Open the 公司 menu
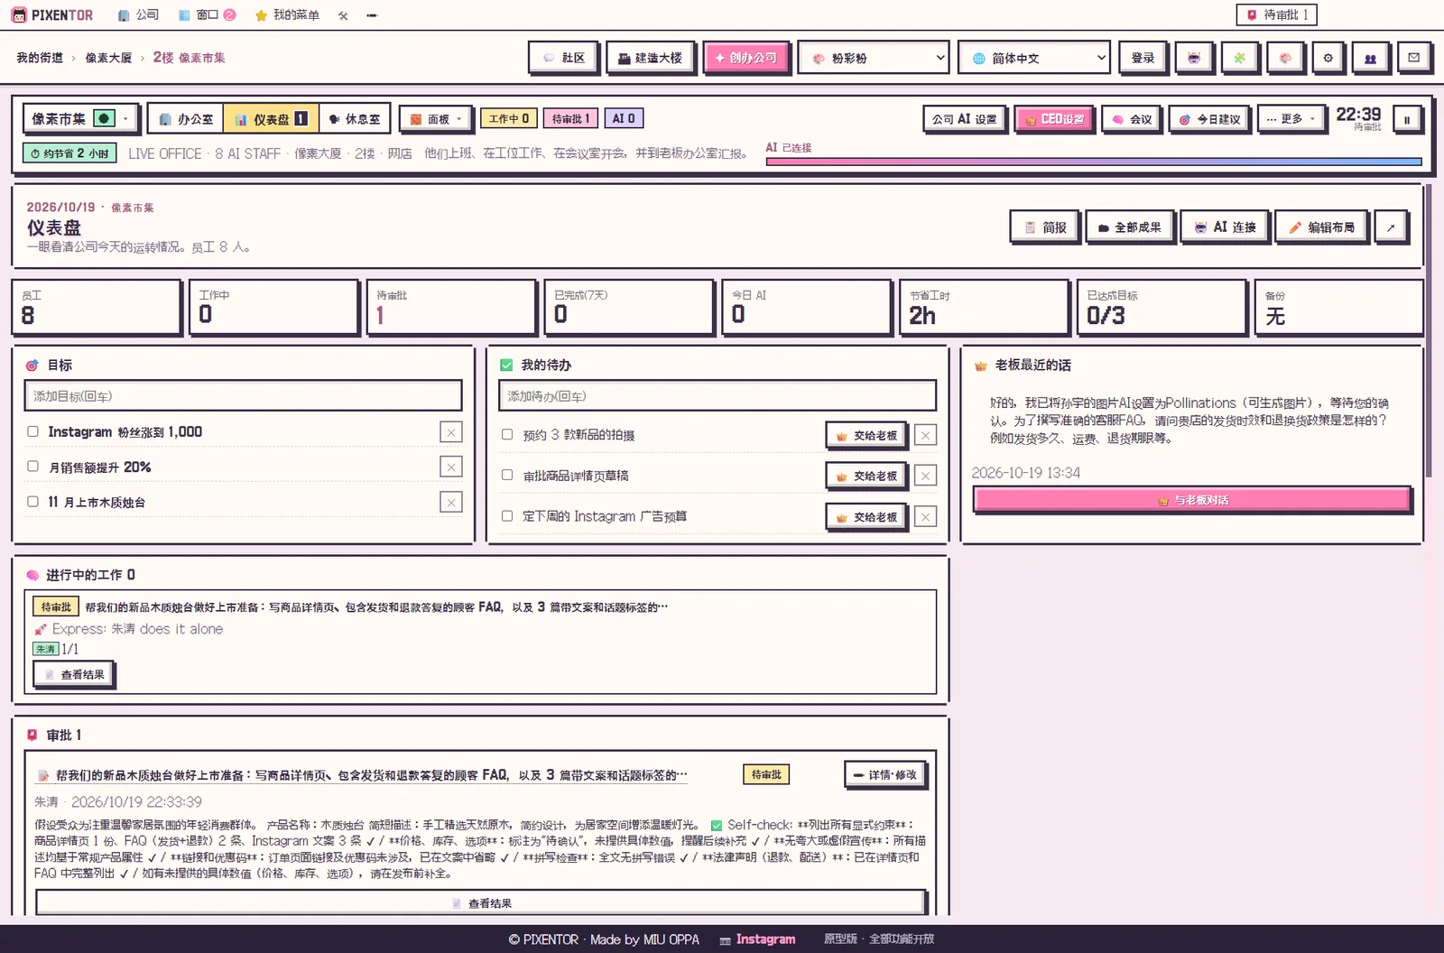Viewport: 1444px width, 953px height. (138, 15)
